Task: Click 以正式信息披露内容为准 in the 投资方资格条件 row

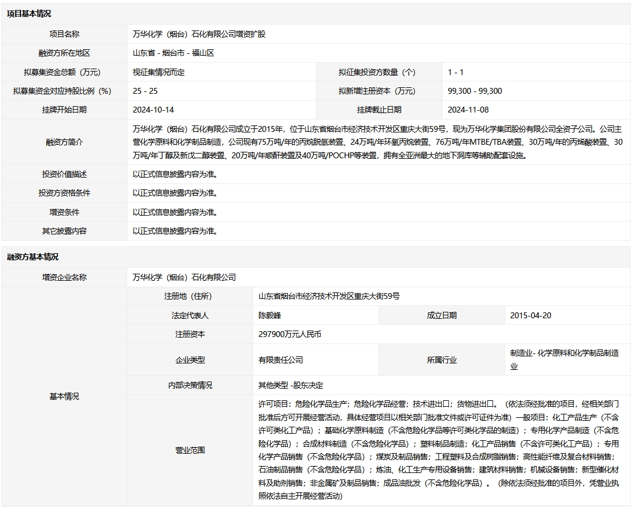Action: pos(175,193)
